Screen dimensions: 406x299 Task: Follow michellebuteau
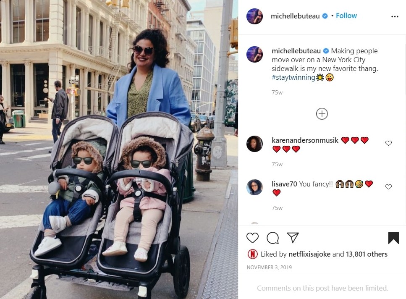(x=346, y=16)
